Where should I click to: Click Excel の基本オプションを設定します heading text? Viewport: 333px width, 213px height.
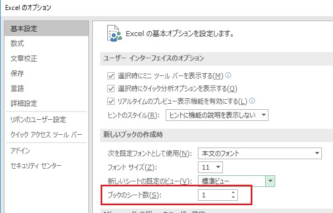point(180,33)
